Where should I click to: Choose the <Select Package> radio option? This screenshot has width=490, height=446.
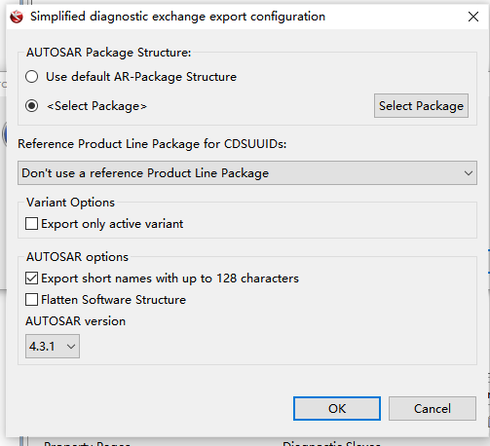pyautogui.click(x=32, y=106)
